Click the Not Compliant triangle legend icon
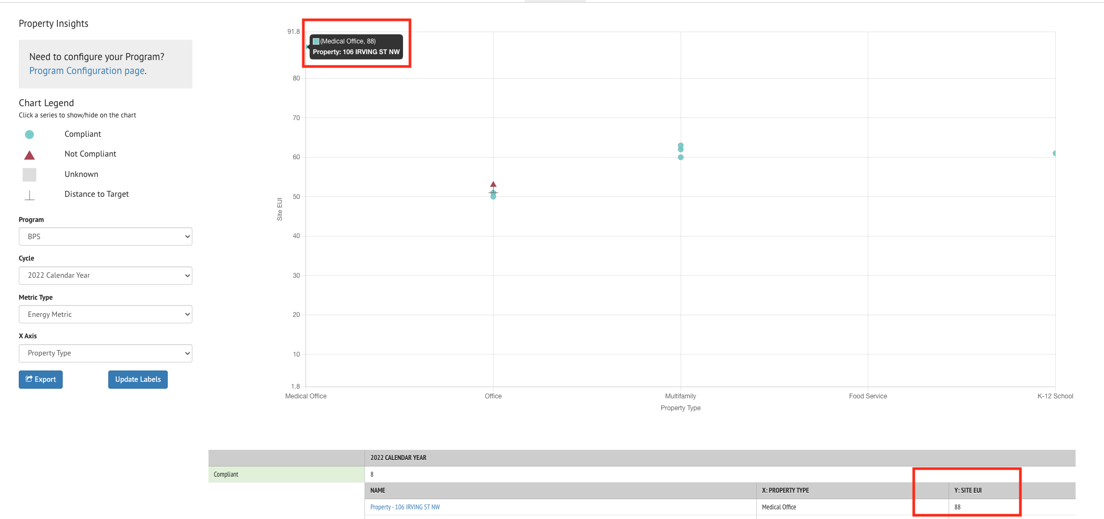The image size is (1104, 519). point(29,154)
